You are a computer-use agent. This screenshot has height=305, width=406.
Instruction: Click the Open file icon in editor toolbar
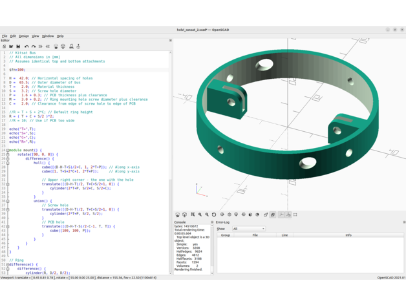(11, 47)
